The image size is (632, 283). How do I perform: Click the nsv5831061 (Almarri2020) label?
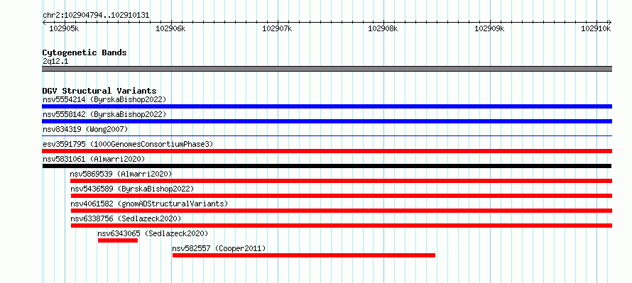tap(94, 159)
